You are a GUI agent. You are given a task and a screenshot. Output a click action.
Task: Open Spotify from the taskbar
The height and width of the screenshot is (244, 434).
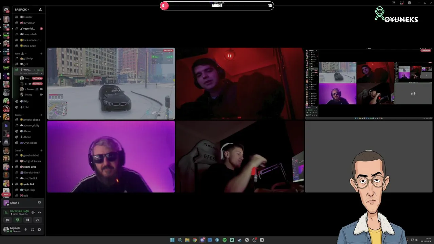224,240
